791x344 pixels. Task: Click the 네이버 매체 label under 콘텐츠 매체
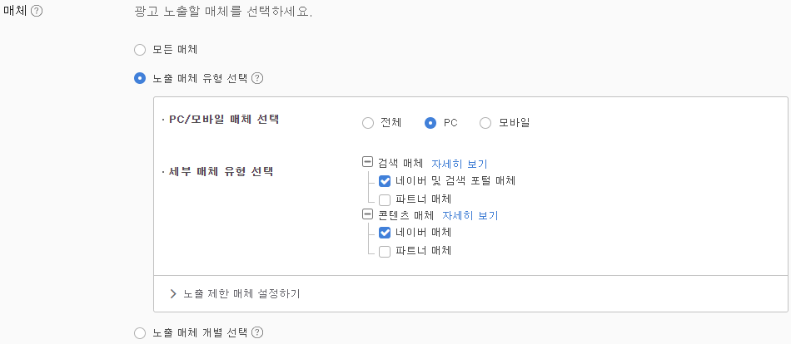tap(423, 233)
